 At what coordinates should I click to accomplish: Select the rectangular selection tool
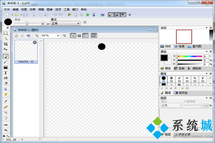coord(6,33)
